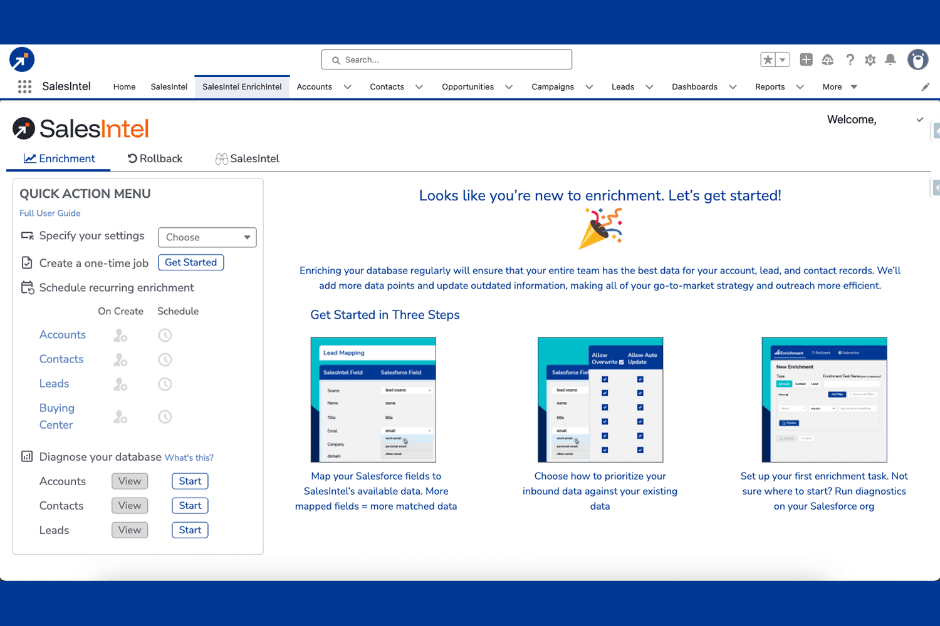Expand the Accounts tab chevron
The image size is (940, 626).
click(x=348, y=87)
